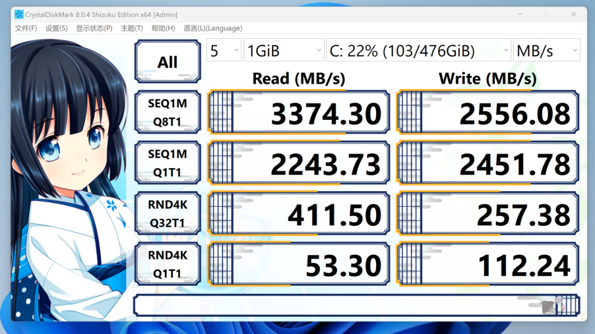Image resolution: width=595 pixels, height=334 pixels.
Task: Open the 主题(T) menu
Action: (131, 28)
